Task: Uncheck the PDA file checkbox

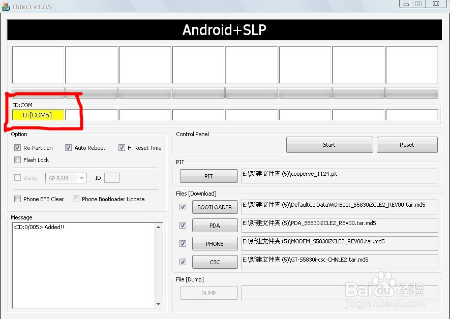Action: click(183, 225)
